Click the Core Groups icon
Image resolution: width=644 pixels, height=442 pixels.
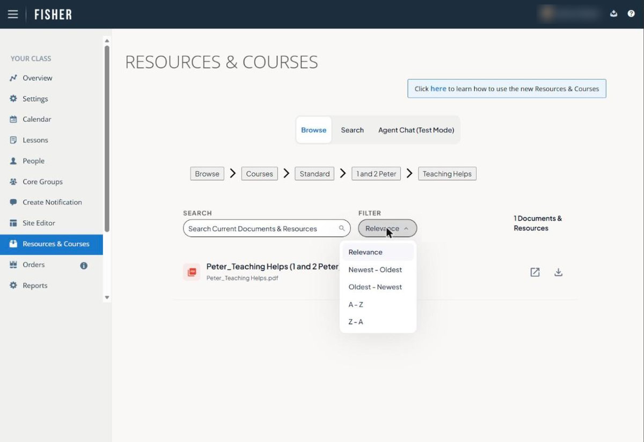13,182
